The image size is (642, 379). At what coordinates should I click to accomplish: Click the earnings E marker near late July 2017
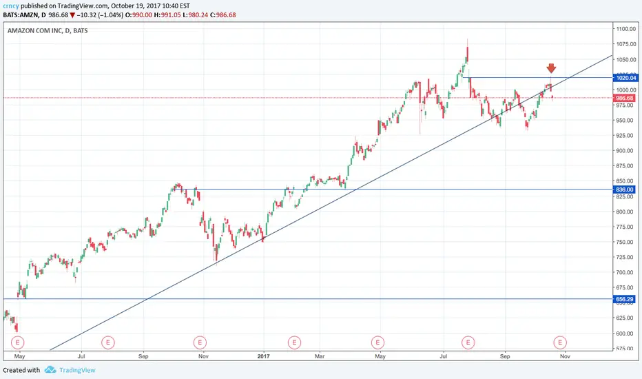click(468, 342)
